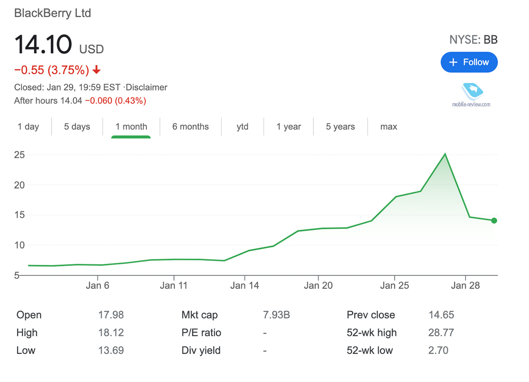This screenshot has width=529, height=382.
Task: Click the Jan 14 axis label
Action: pyautogui.click(x=245, y=285)
